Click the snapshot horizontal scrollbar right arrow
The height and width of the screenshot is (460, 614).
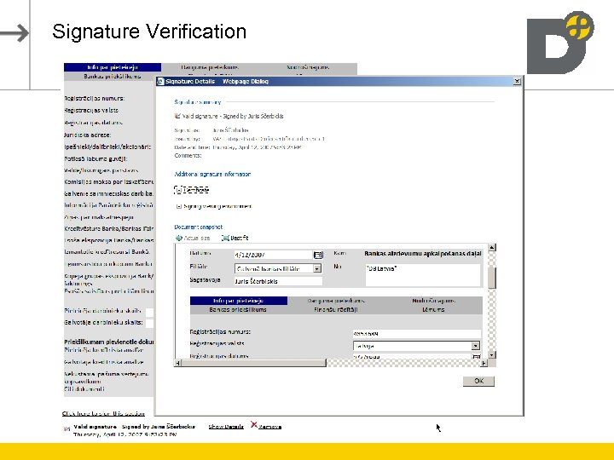point(484,363)
